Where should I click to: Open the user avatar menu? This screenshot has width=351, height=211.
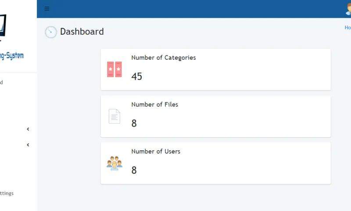tap(348, 9)
